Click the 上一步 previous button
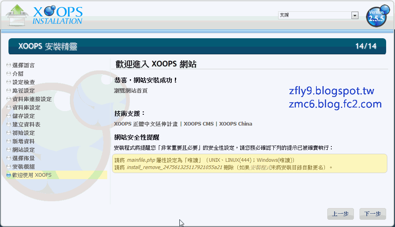Image resolution: width=395 pixels, height=227 pixels. point(341,214)
